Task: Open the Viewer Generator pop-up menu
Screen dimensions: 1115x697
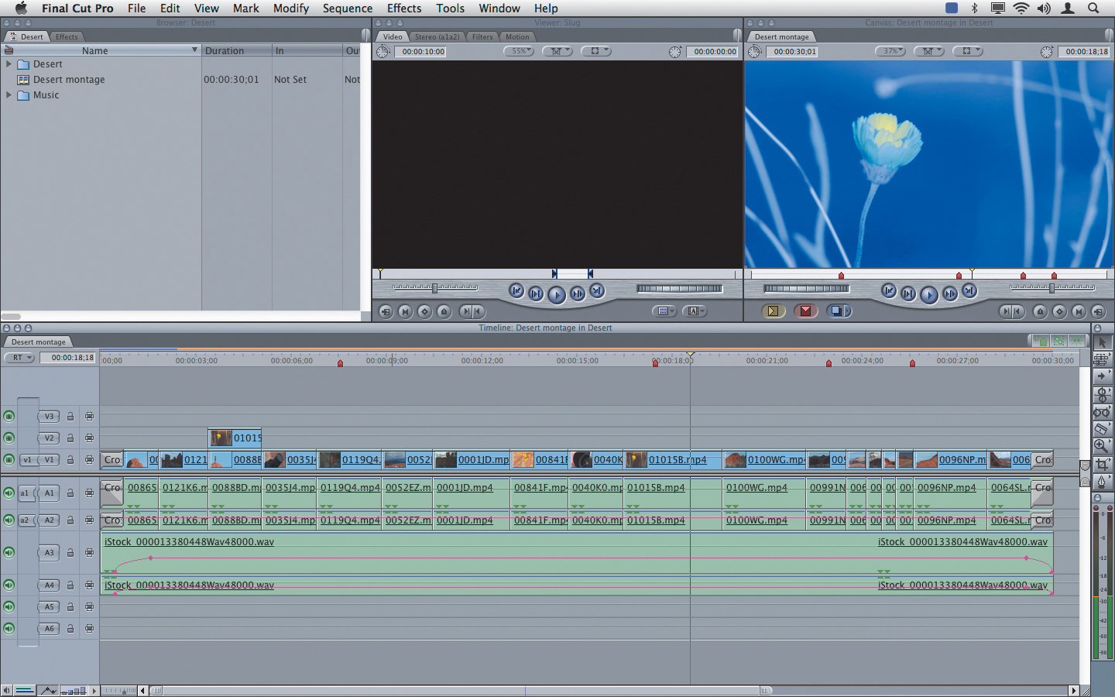Action: (x=695, y=311)
